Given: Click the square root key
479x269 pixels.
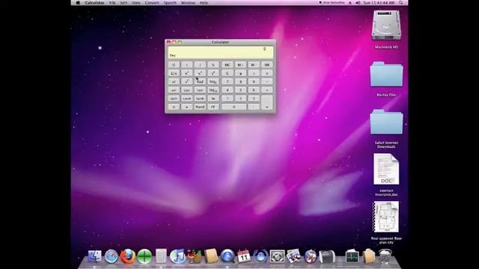Looking at the screenshot, I should pos(186,81).
